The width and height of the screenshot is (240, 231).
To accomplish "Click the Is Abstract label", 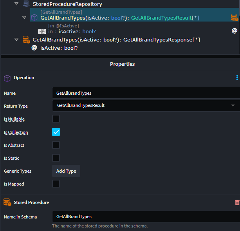I will point(14,145).
